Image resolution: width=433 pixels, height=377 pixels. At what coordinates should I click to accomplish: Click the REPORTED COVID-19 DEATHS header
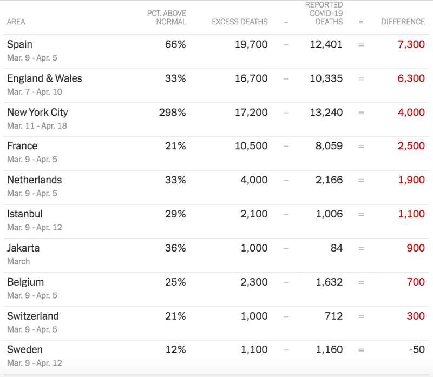tap(324, 14)
